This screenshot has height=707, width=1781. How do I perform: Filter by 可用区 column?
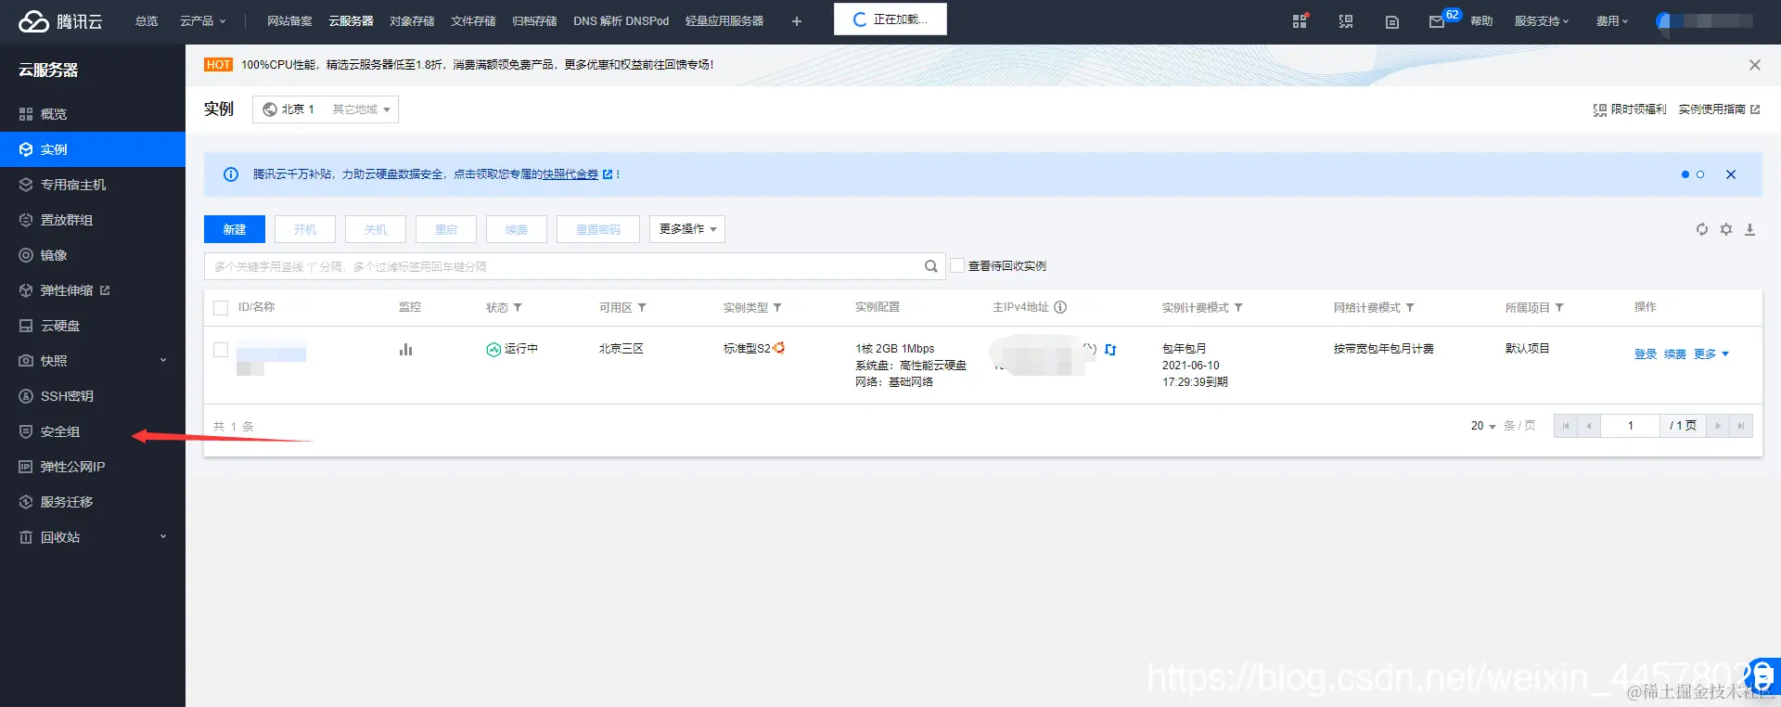[642, 308]
